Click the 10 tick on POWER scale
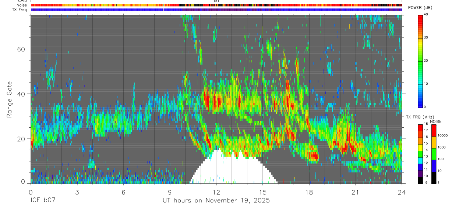 pyautogui.click(x=426, y=84)
